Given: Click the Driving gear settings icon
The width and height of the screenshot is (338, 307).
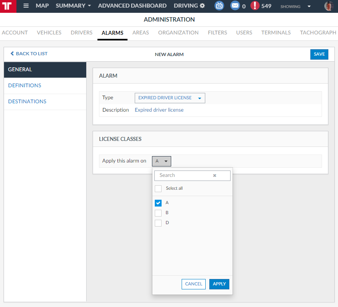Looking at the screenshot, I should point(202,6).
